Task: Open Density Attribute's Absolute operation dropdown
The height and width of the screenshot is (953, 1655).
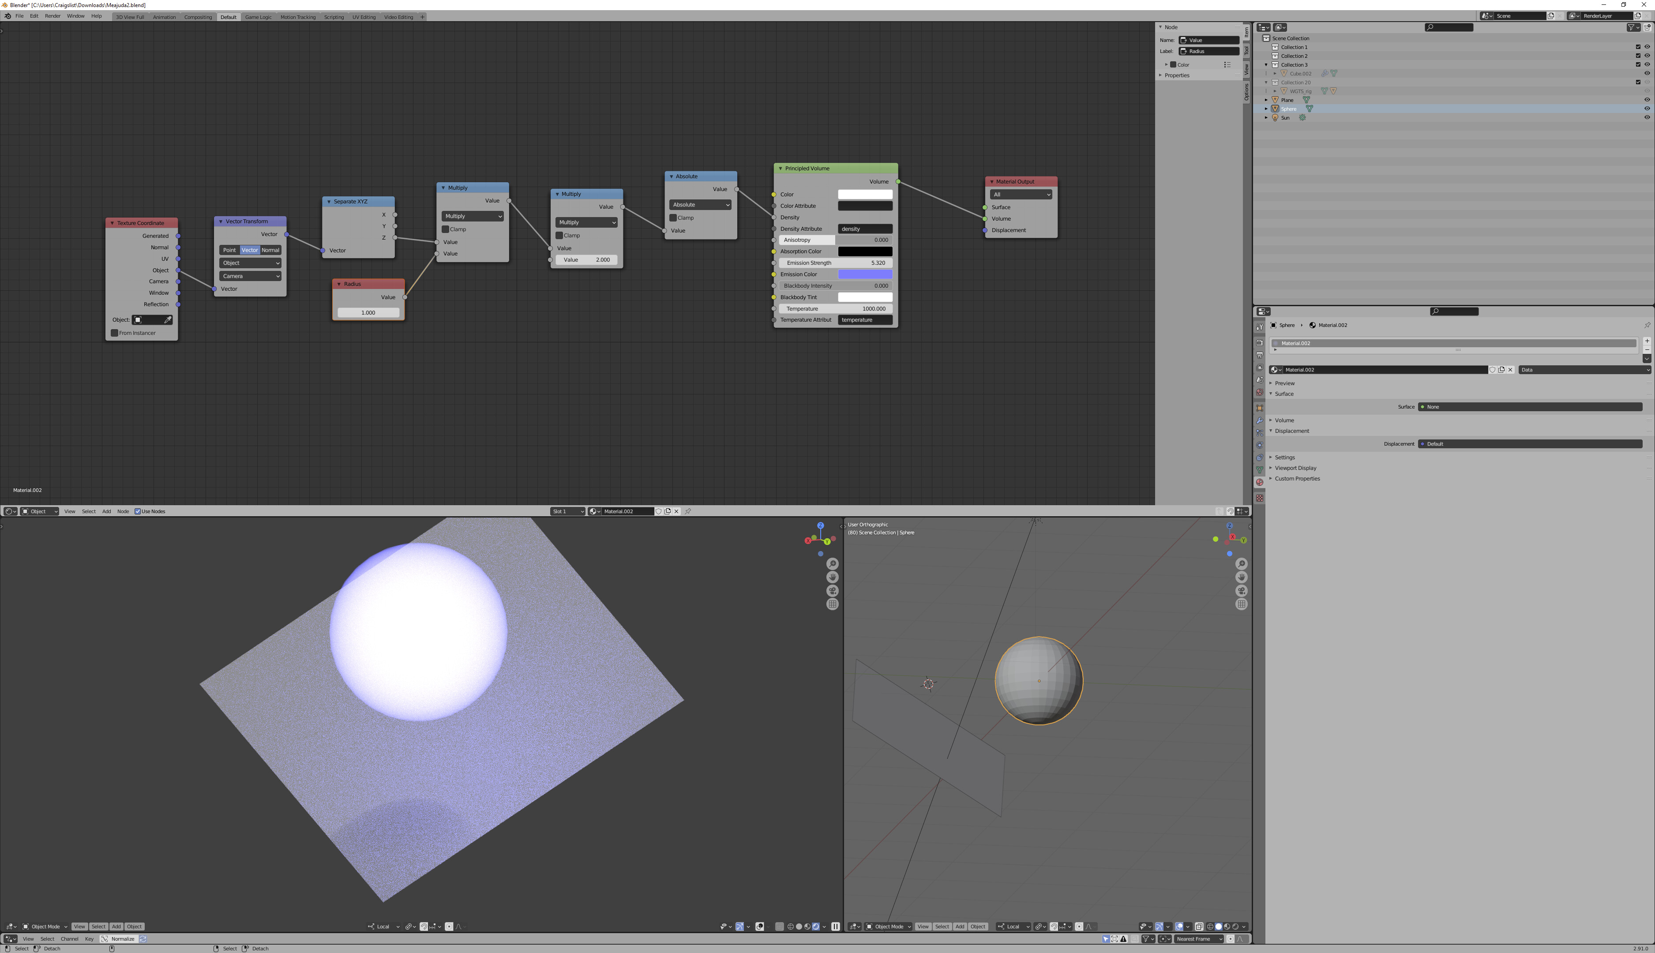Action: (x=700, y=205)
